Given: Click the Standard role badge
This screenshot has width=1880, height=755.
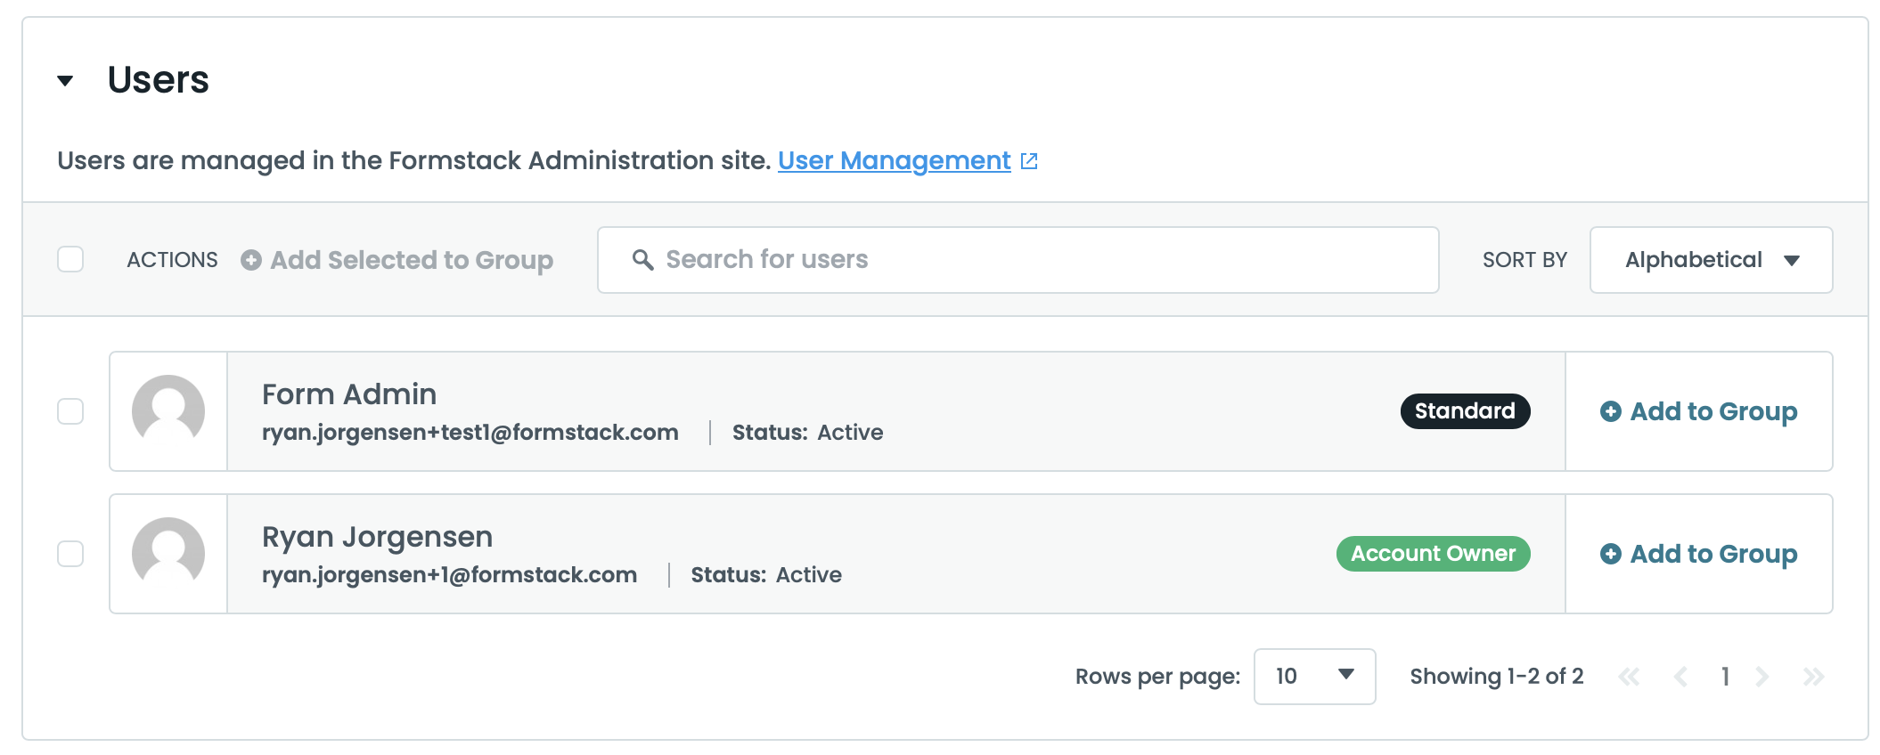Looking at the screenshot, I should pos(1465,411).
